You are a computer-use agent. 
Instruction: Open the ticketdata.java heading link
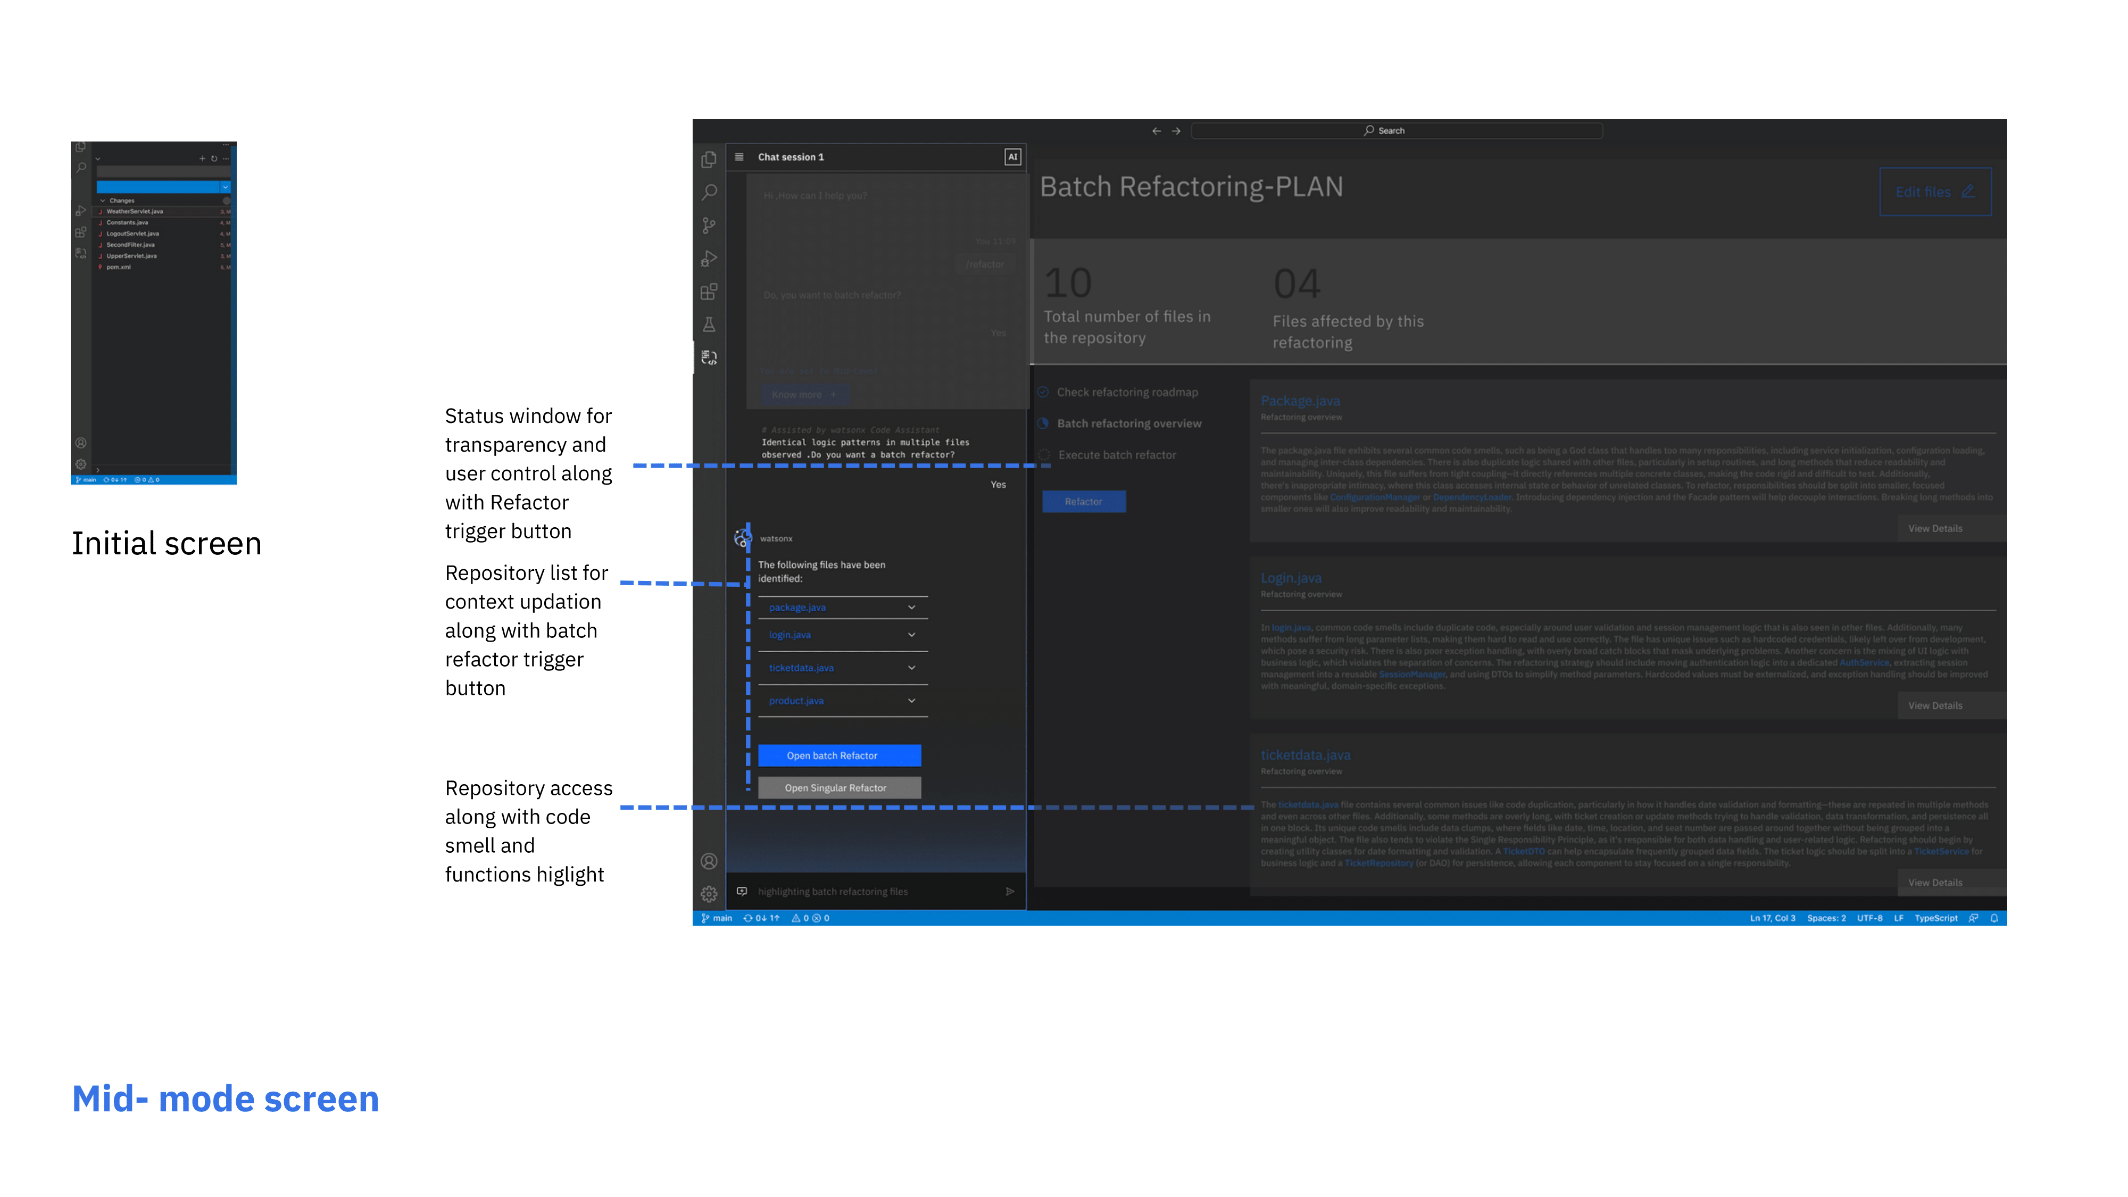click(x=1305, y=755)
